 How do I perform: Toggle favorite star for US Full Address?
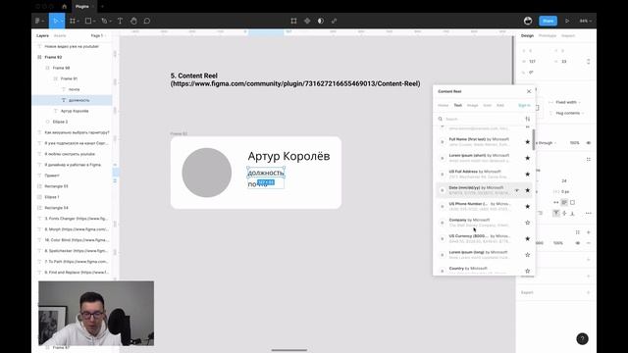[528, 175]
